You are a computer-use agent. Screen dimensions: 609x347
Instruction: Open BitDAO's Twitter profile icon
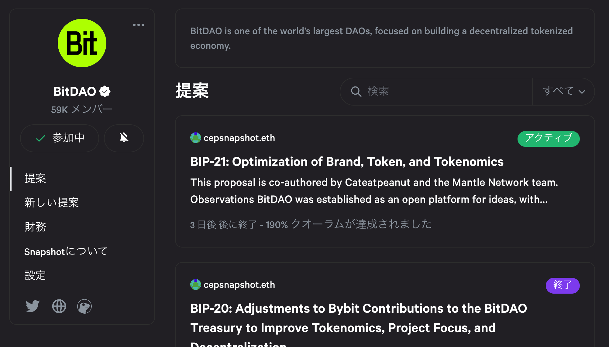click(33, 306)
